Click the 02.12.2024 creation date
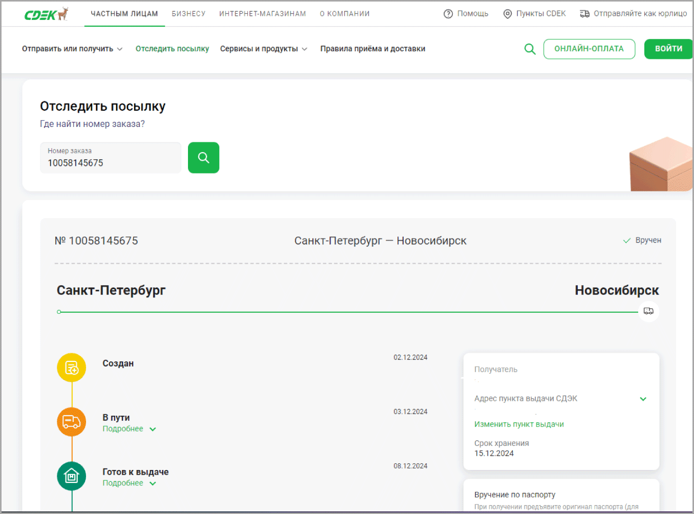Viewport: 694px width, 514px height. pos(410,357)
